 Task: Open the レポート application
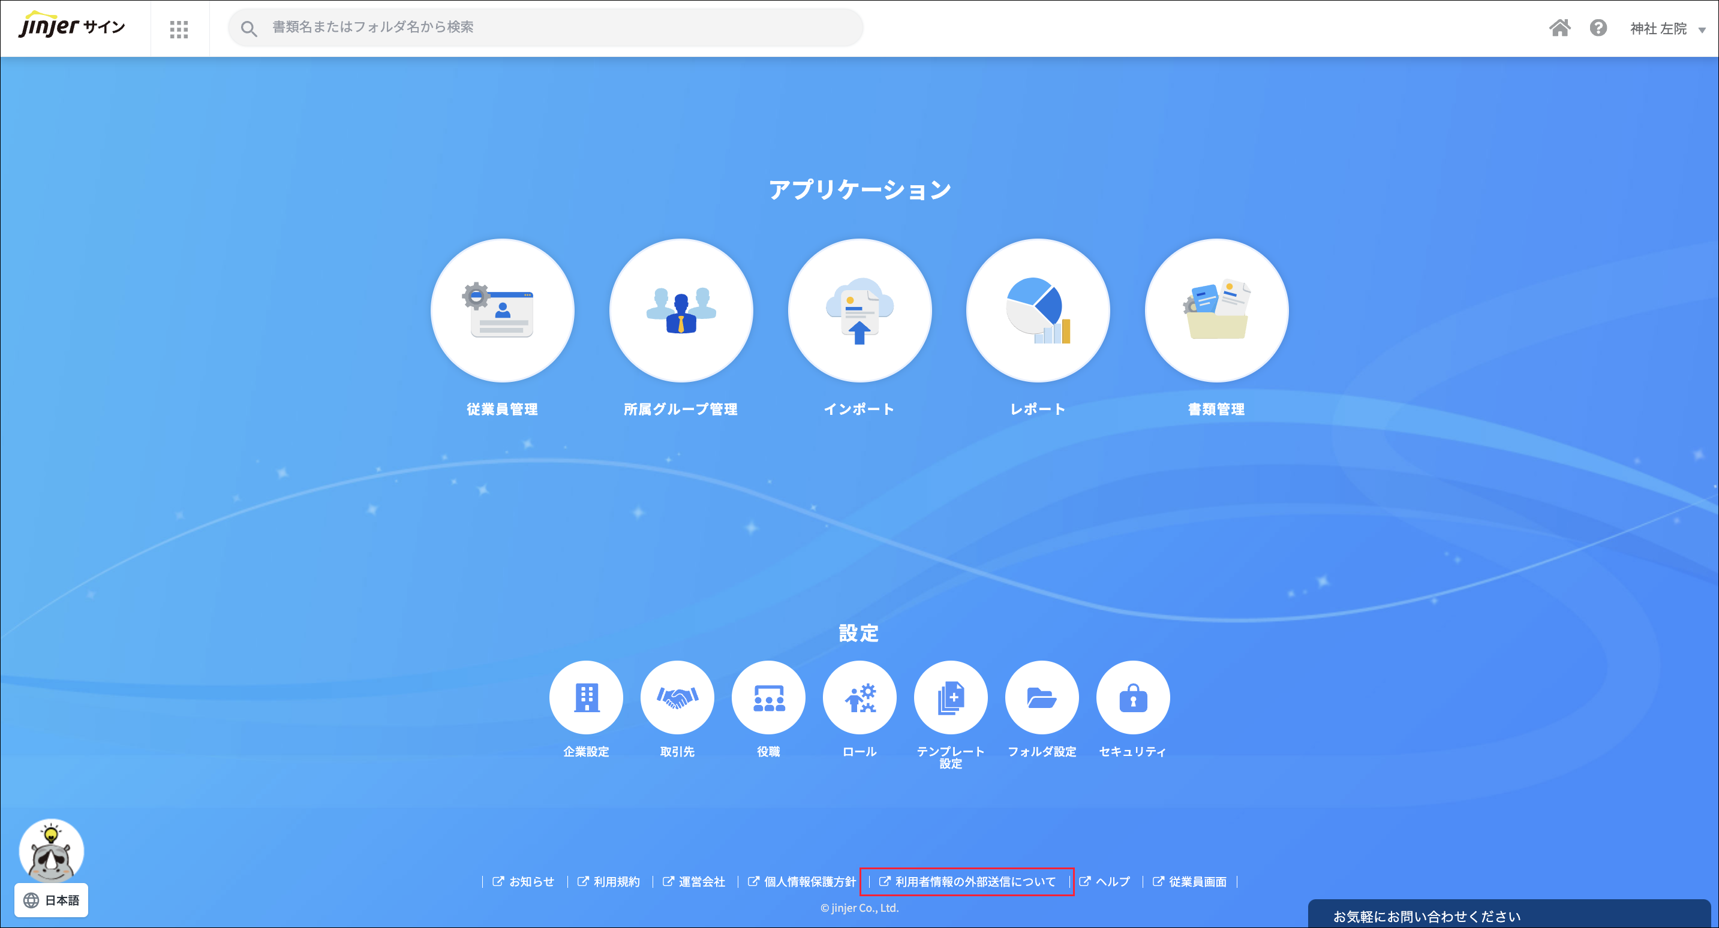[1038, 311]
